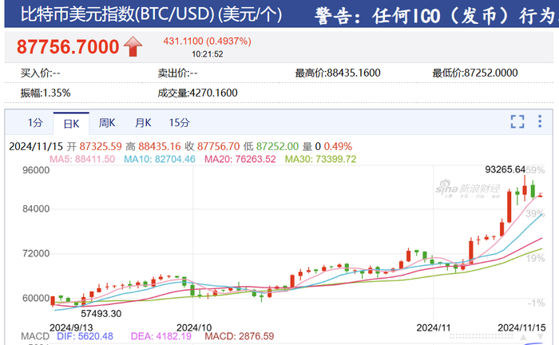Open fullscreen chart view icon
Image resolution: width=559 pixels, height=345 pixels.
(x=517, y=121)
